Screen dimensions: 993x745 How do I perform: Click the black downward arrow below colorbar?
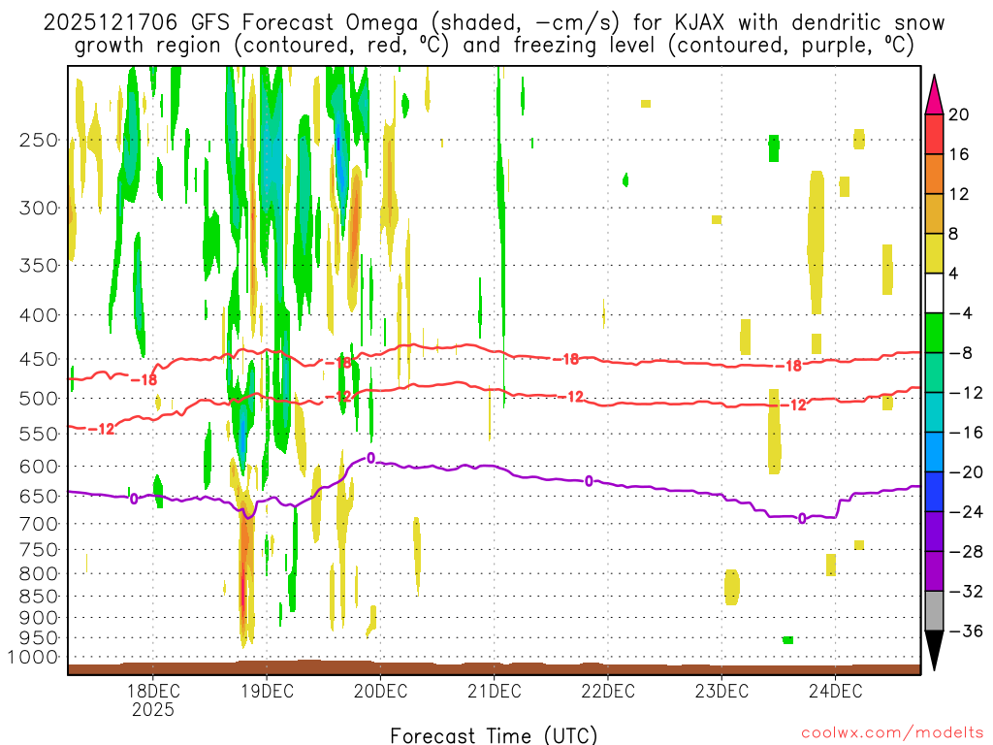pyautogui.click(x=934, y=651)
